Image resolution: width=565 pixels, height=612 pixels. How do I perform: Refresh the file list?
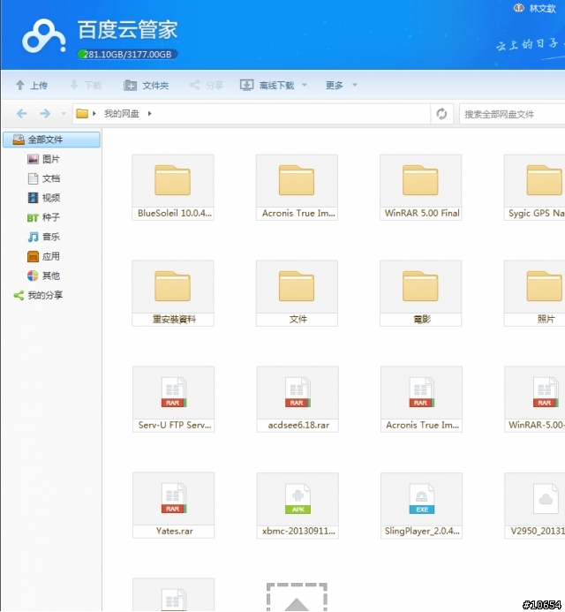coord(441,114)
